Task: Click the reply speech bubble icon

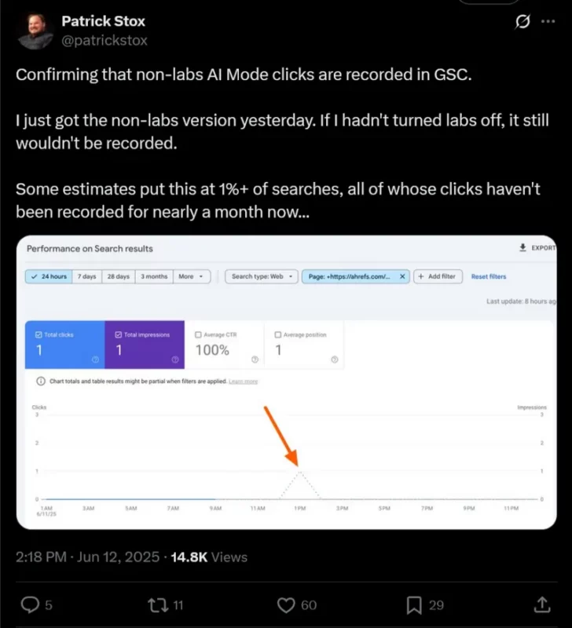Action: pos(30,604)
